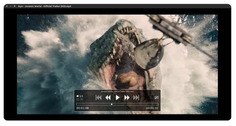Click the far right end of the seek bar

click(x=157, y=104)
